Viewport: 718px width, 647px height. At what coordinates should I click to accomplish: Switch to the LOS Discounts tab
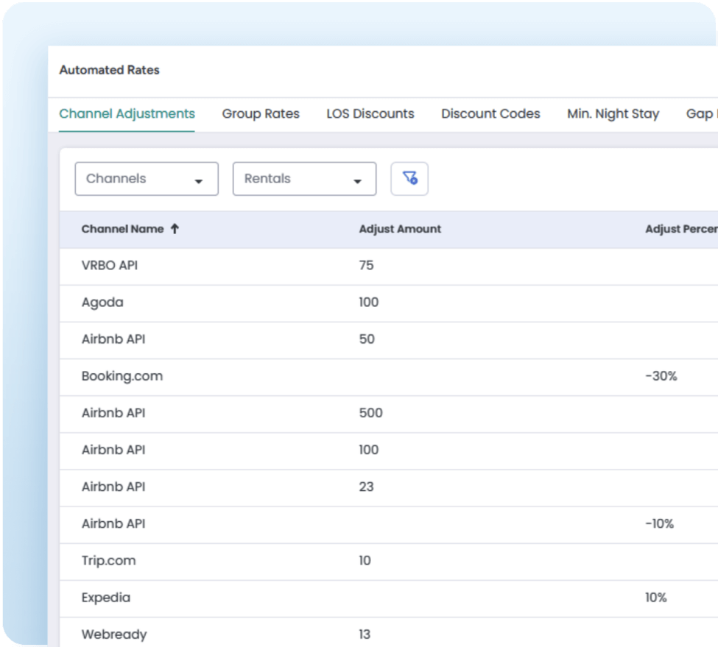click(x=370, y=113)
